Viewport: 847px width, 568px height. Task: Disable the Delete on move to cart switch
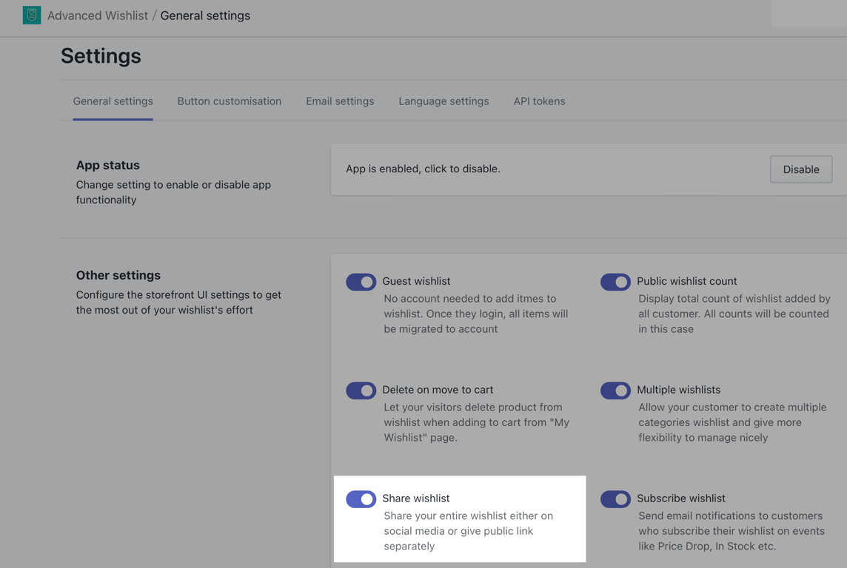pyautogui.click(x=361, y=390)
